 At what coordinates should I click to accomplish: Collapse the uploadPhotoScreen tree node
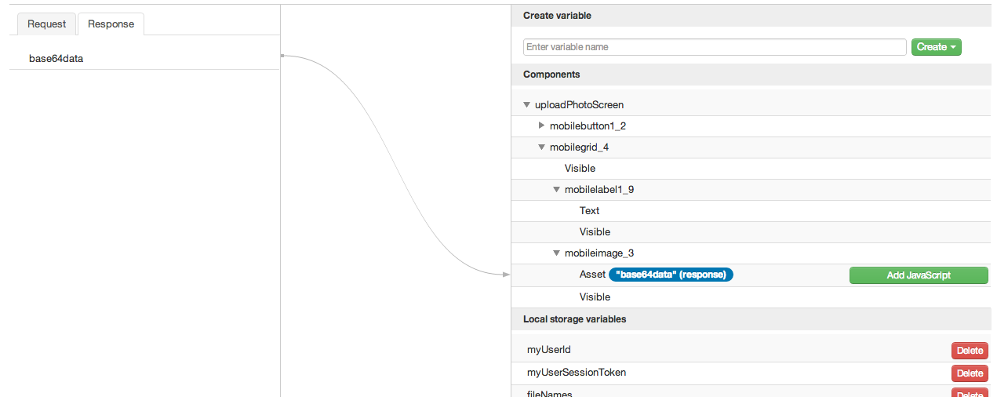(526, 104)
